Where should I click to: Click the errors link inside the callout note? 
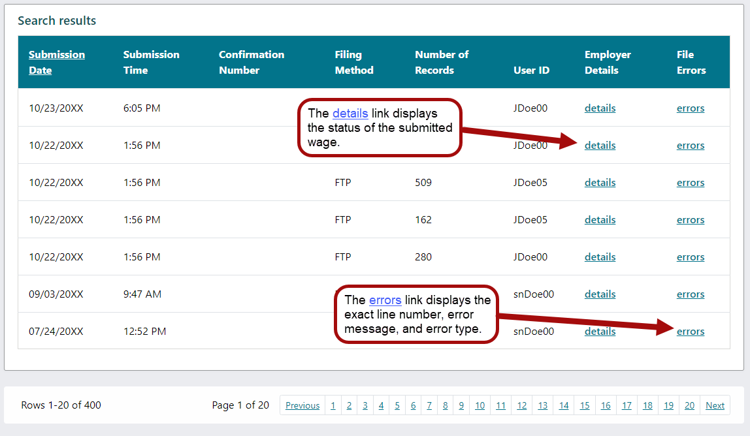coord(385,300)
